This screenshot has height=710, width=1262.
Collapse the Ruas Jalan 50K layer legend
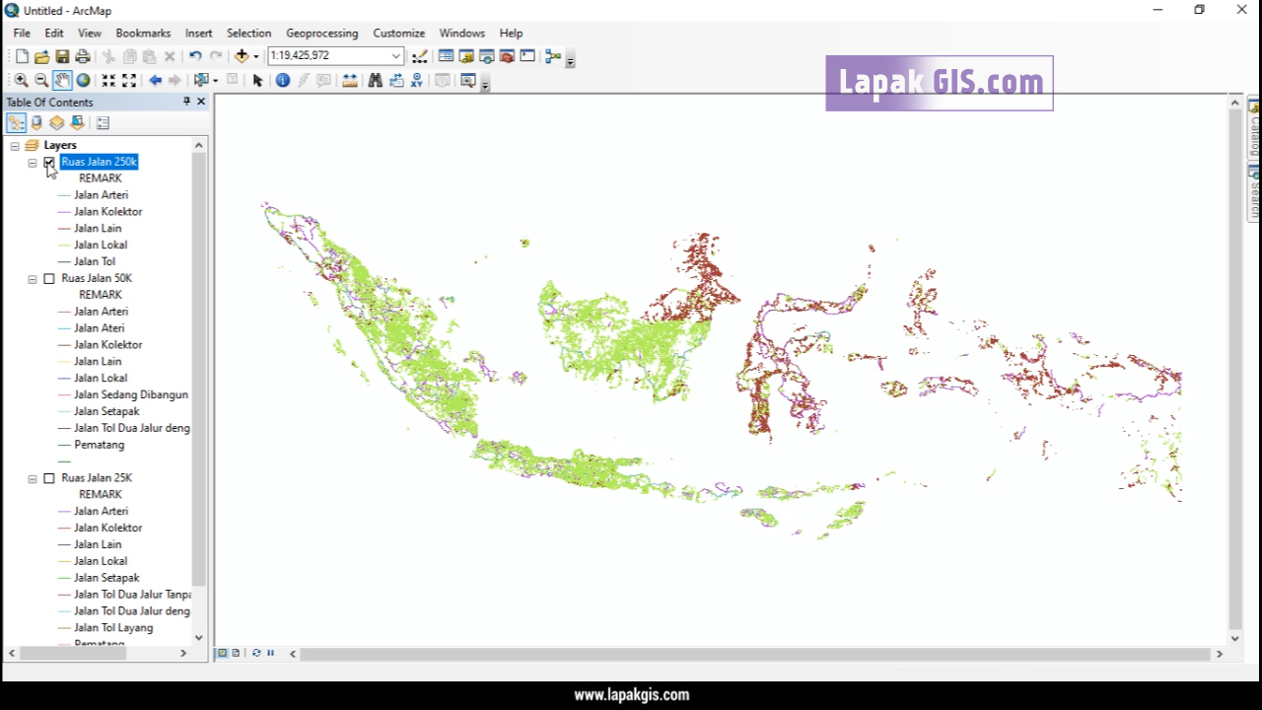point(32,278)
